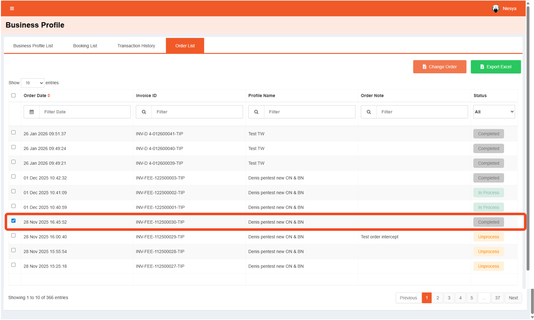Uncheck the INV-FEE-112500030-TIP row checkbox

[x=13, y=221]
